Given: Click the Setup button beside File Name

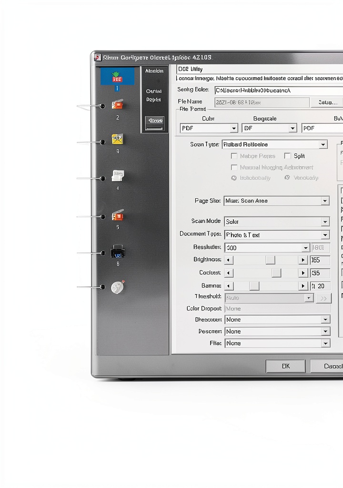Looking at the screenshot, I should coord(327,102).
